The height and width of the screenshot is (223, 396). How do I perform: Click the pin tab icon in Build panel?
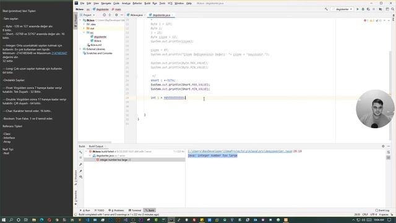click(80, 171)
